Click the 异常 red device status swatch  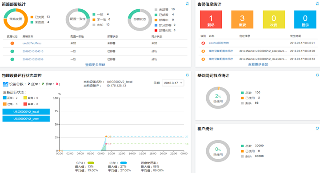point(25,104)
